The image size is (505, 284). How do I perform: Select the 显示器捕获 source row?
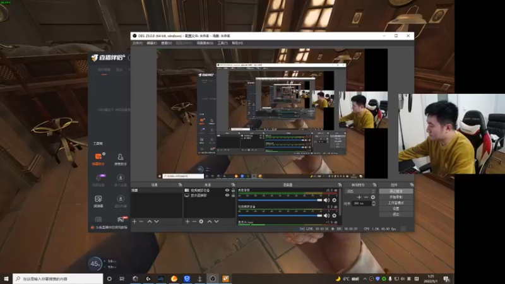[210, 195]
